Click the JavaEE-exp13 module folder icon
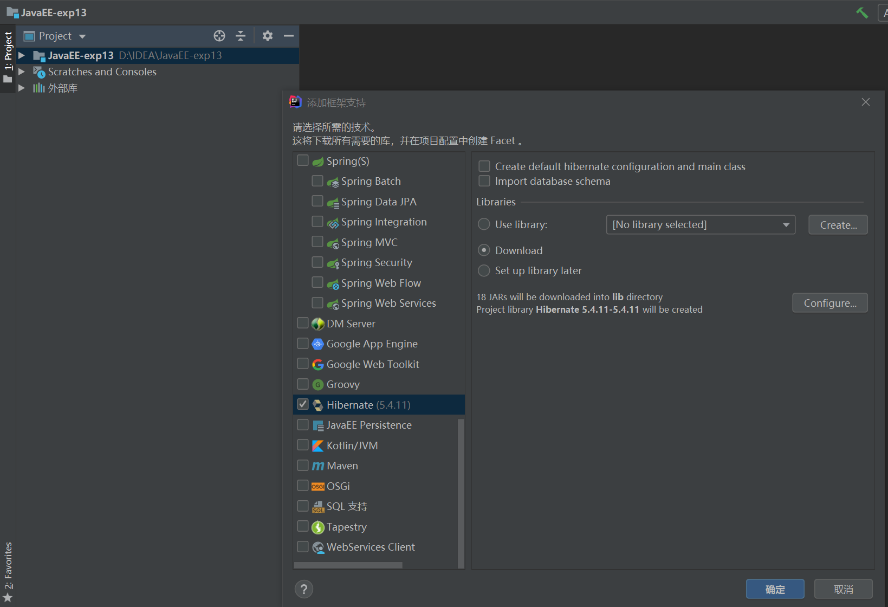The width and height of the screenshot is (888, 607). pos(39,56)
